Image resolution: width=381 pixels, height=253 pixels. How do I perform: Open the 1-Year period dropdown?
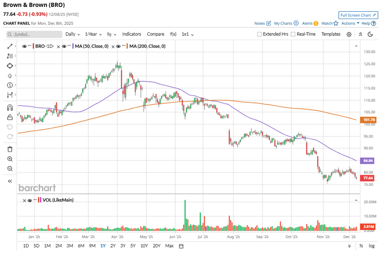tap(93, 34)
